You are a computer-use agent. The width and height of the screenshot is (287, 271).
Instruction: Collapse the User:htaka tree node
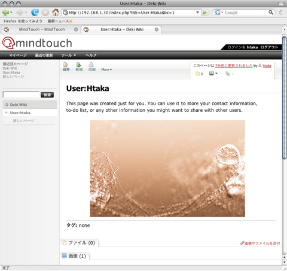[6, 112]
